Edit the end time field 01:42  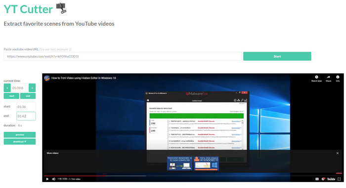pyautogui.click(x=26, y=116)
